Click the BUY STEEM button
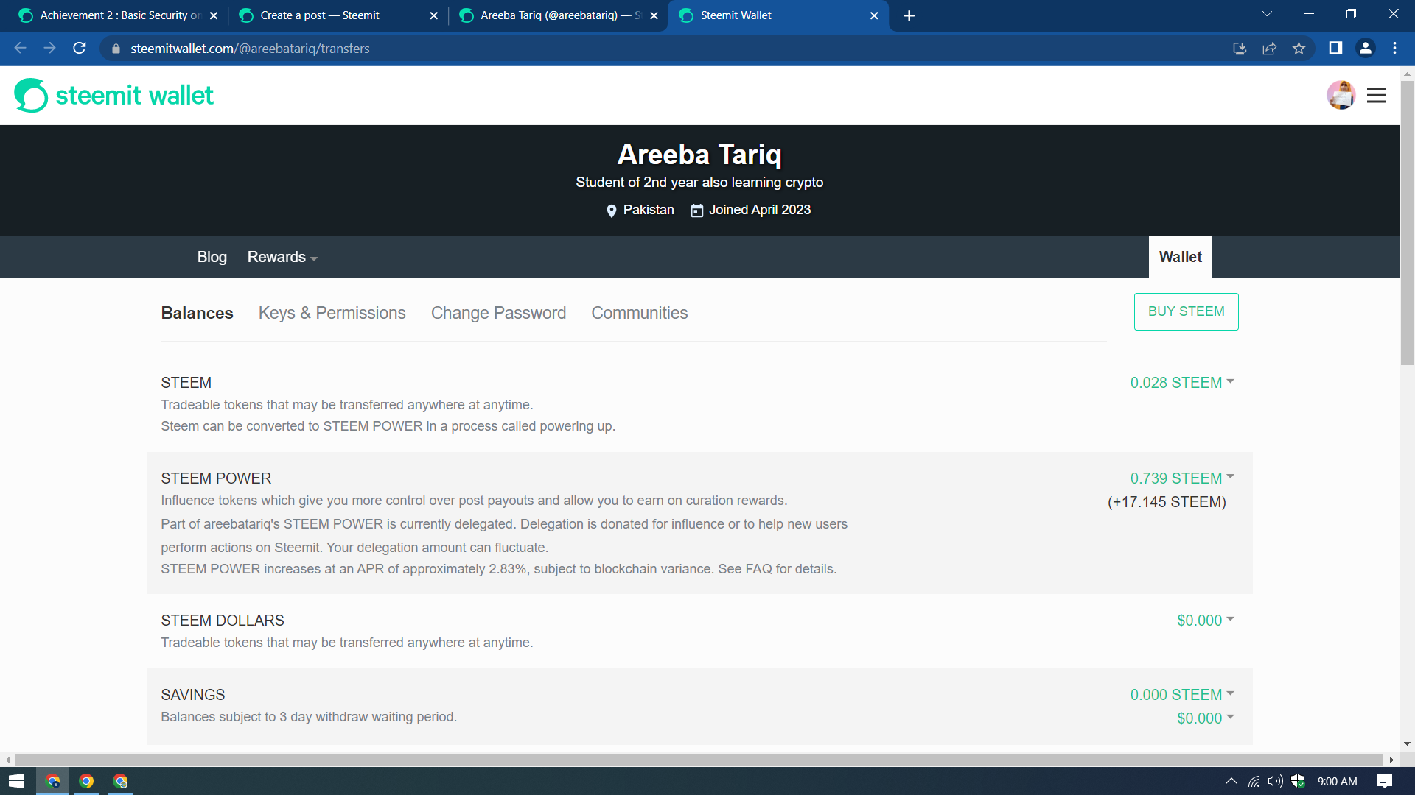 1186,311
